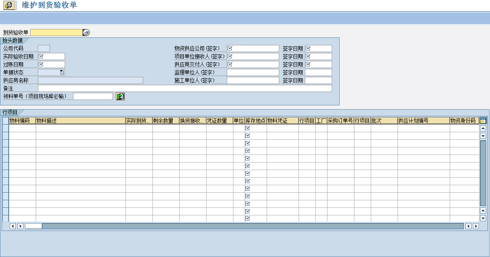Image resolution: width=490 pixels, height=257 pixels.
Task: Click topmost up arrow of table vertical scrollbar
Action: [483, 128]
